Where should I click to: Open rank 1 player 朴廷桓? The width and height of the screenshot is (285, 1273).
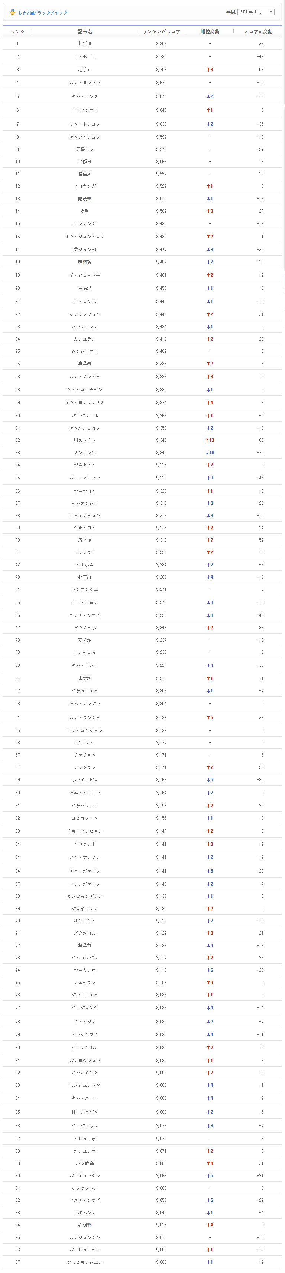(x=85, y=44)
